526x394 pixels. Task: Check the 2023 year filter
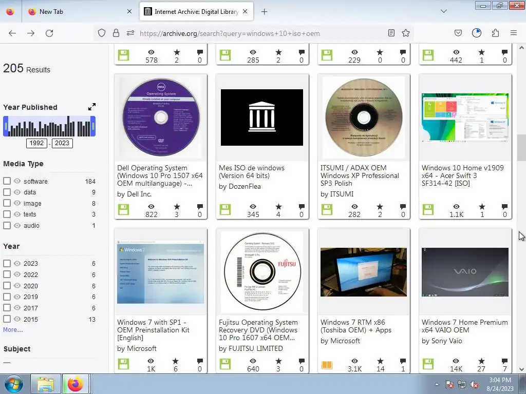click(7, 263)
